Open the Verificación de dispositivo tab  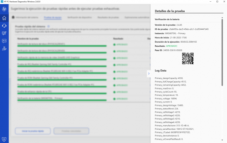(80, 17)
